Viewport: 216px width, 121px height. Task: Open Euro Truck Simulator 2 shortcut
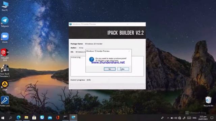pos(5,71)
